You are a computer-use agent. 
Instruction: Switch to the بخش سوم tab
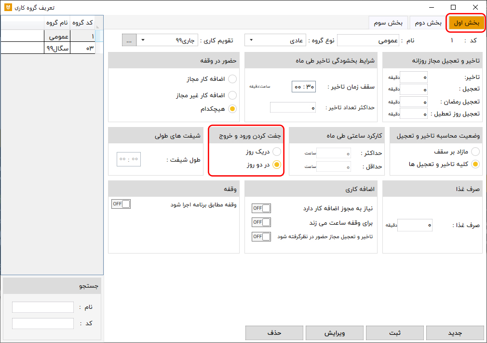tap(388, 23)
